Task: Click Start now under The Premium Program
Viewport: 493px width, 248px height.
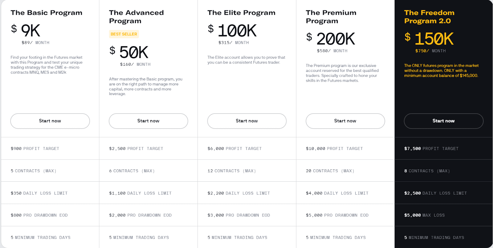Action: pos(345,121)
